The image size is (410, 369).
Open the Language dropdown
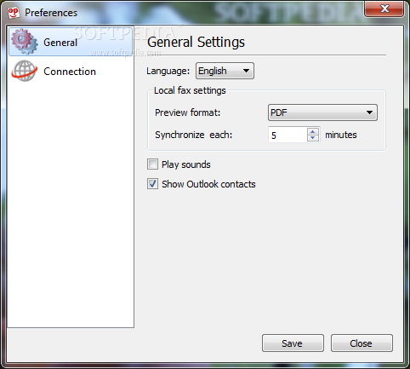[225, 71]
